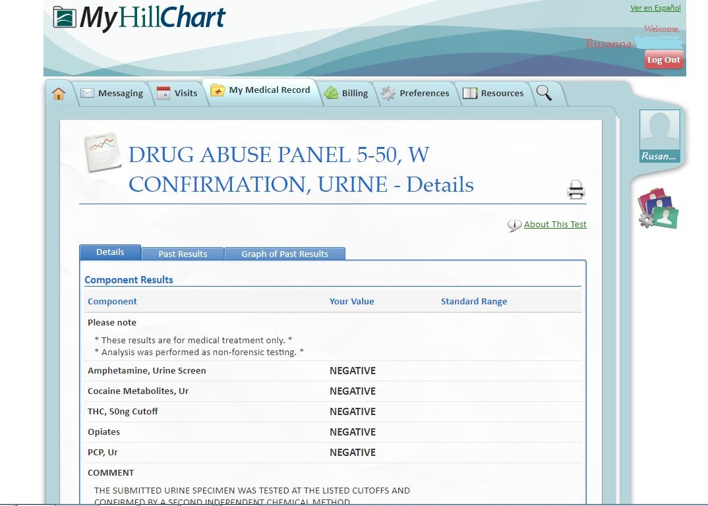Click the Messaging envelope icon
This screenshot has width=708, height=506.
point(88,94)
